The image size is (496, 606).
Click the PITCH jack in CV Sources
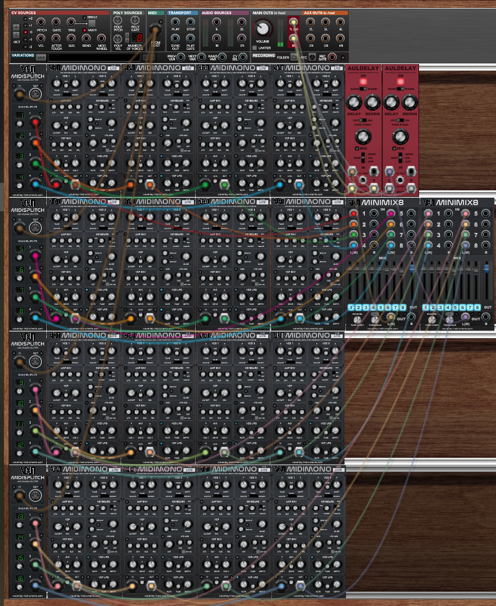(x=41, y=22)
